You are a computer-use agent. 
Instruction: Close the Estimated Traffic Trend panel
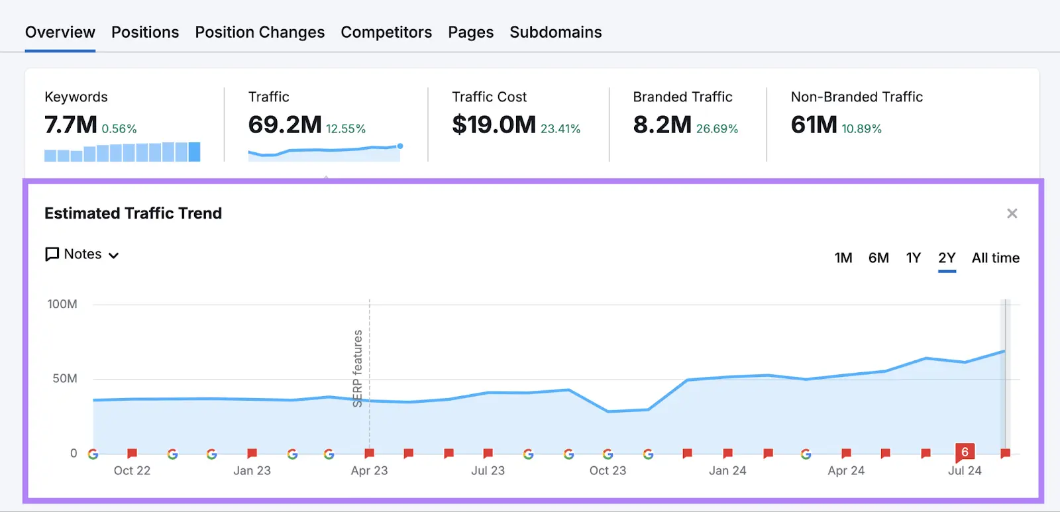pos(1012,213)
